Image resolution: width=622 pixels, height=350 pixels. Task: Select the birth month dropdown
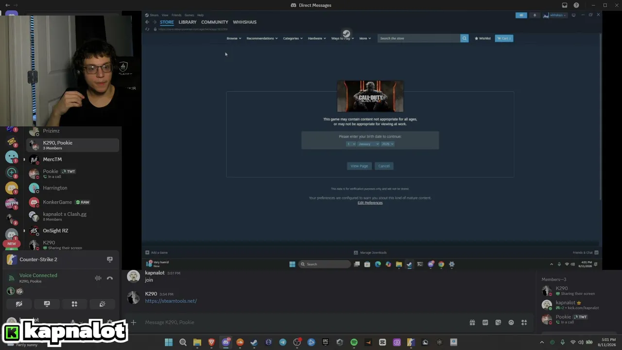[x=368, y=144]
